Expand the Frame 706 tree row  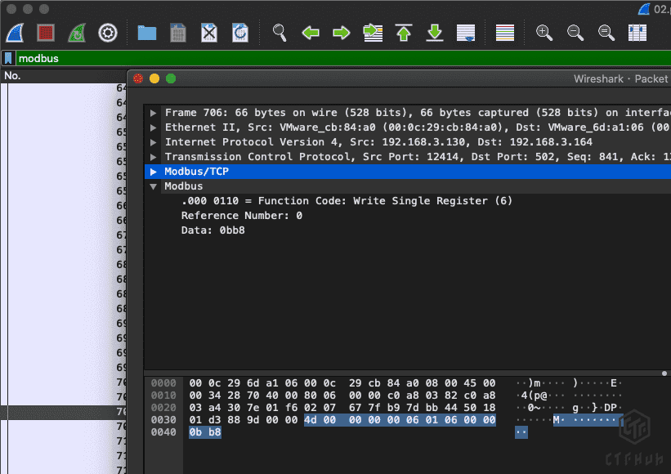[x=154, y=113]
